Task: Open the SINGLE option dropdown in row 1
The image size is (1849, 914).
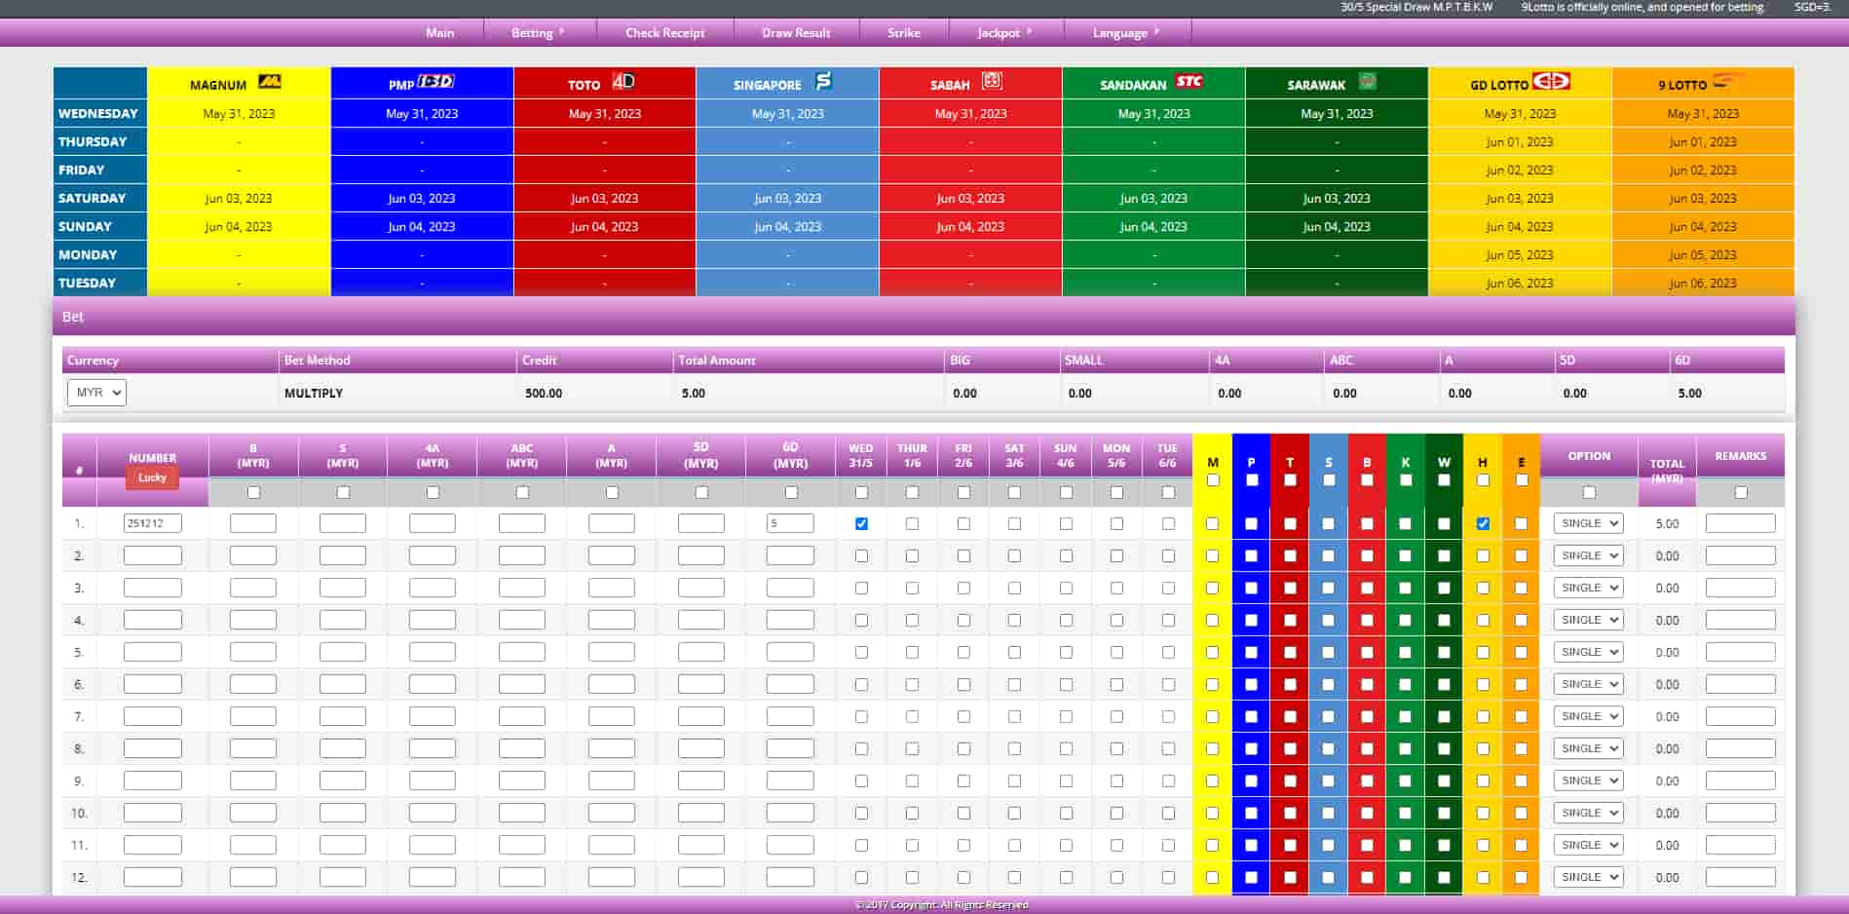Action: coord(1588,523)
